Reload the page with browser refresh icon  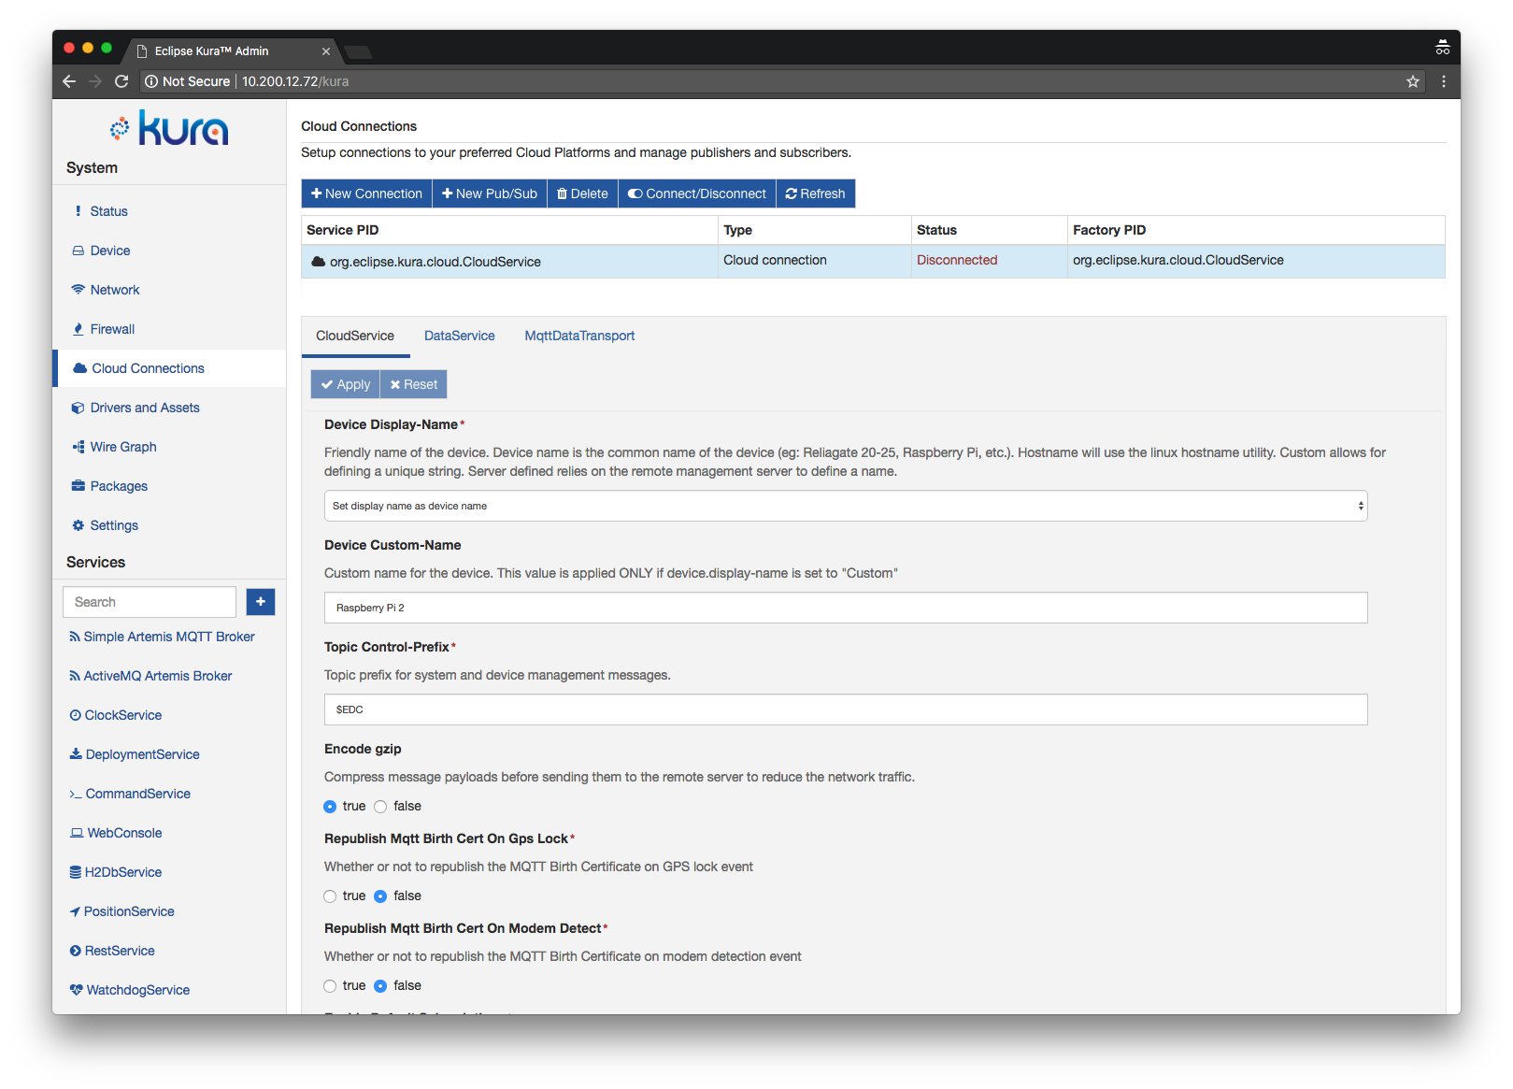pos(121,81)
